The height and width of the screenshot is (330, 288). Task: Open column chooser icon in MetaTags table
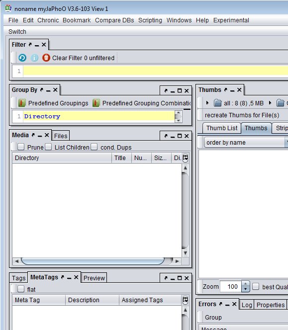coord(185,300)
